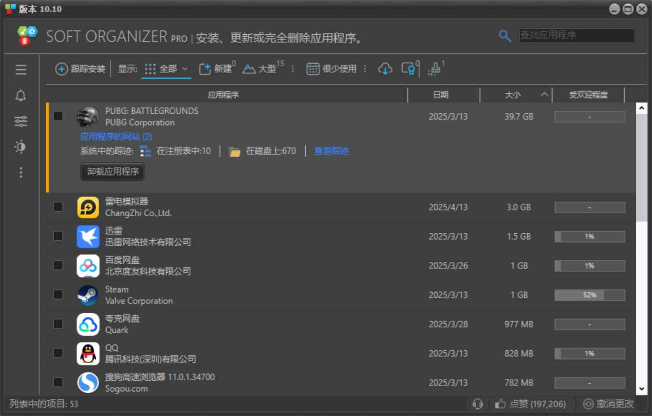This screenshot has height=416, width=652.
Task: Open 查看踪迹 link for PUBG traces
Action: pyautogui.click(x=331, y=151)
